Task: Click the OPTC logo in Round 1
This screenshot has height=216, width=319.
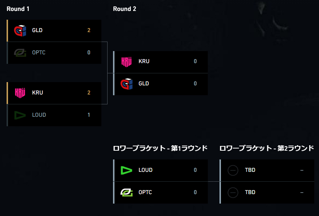Action: click(20, 53)
